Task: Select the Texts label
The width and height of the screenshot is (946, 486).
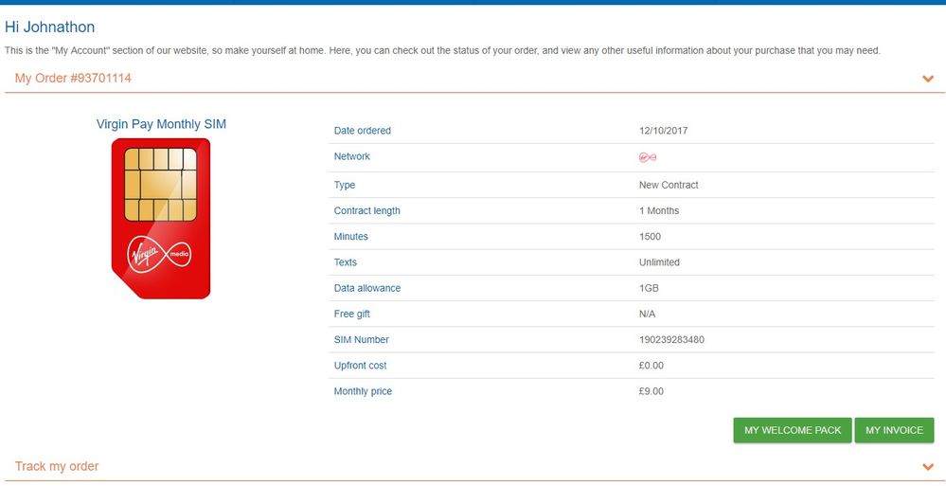Action: 345,262
